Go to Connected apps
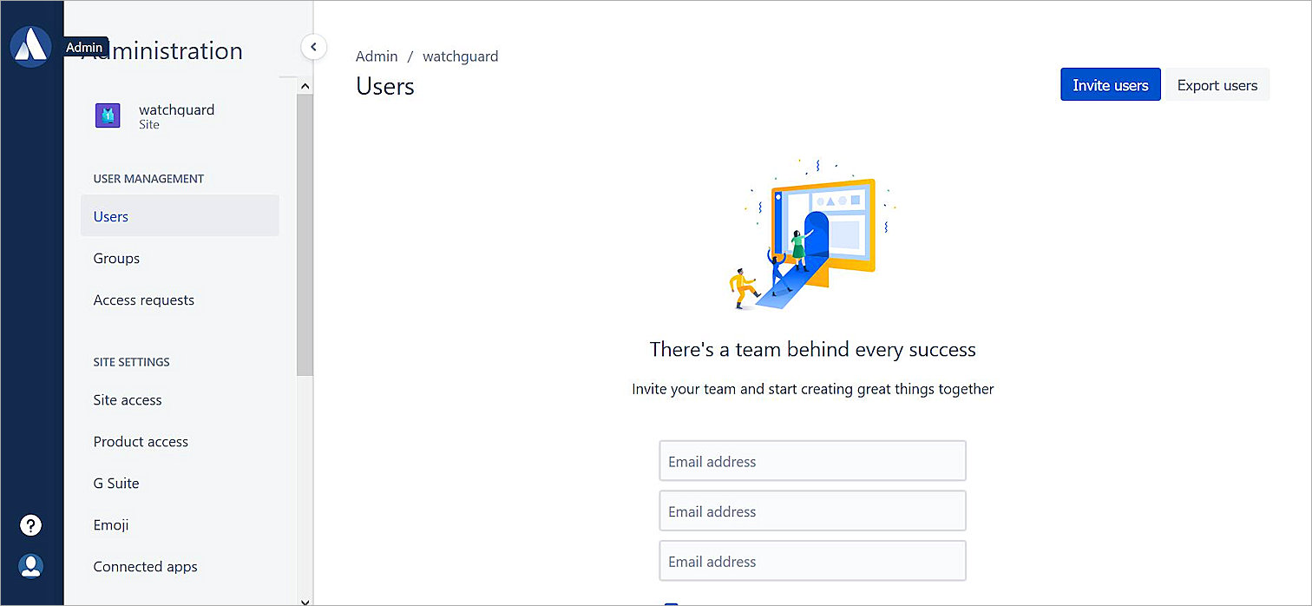This screenshot has width=1312, height=606. 145,566
